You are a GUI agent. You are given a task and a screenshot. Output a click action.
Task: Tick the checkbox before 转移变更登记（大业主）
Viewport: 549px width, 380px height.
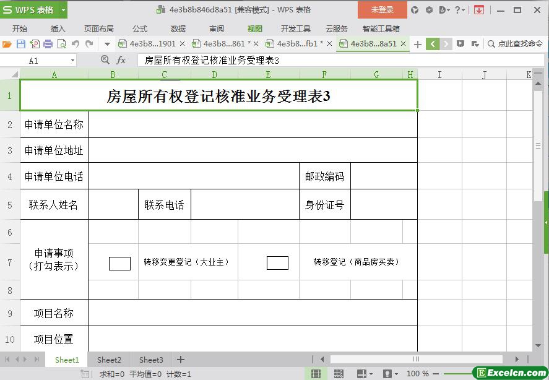tap(119, 264)
